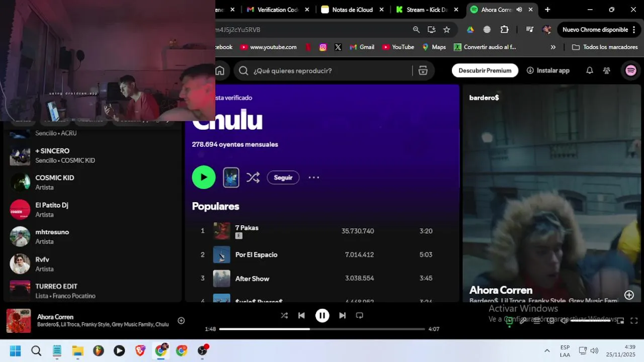
Task: Open Chrome profile avatar
Action: (547, 30)
